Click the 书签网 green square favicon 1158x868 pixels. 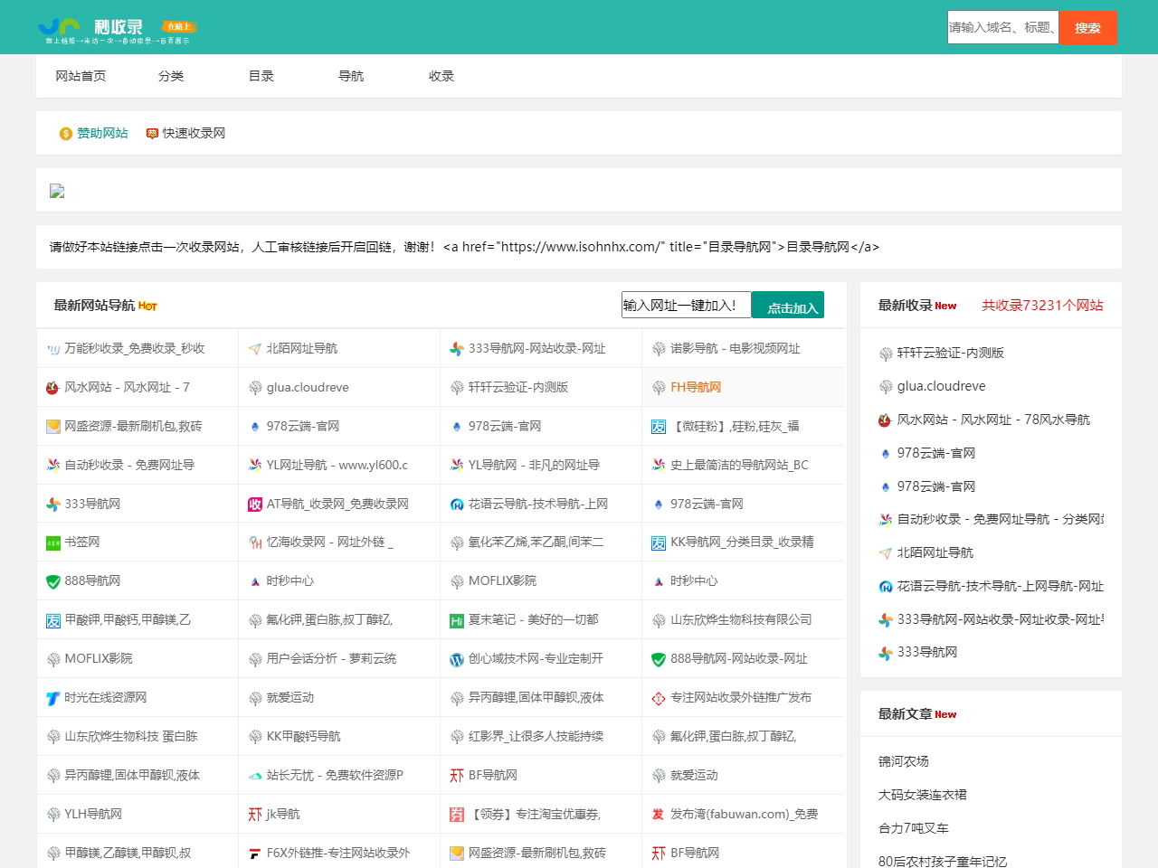point(53,542)
